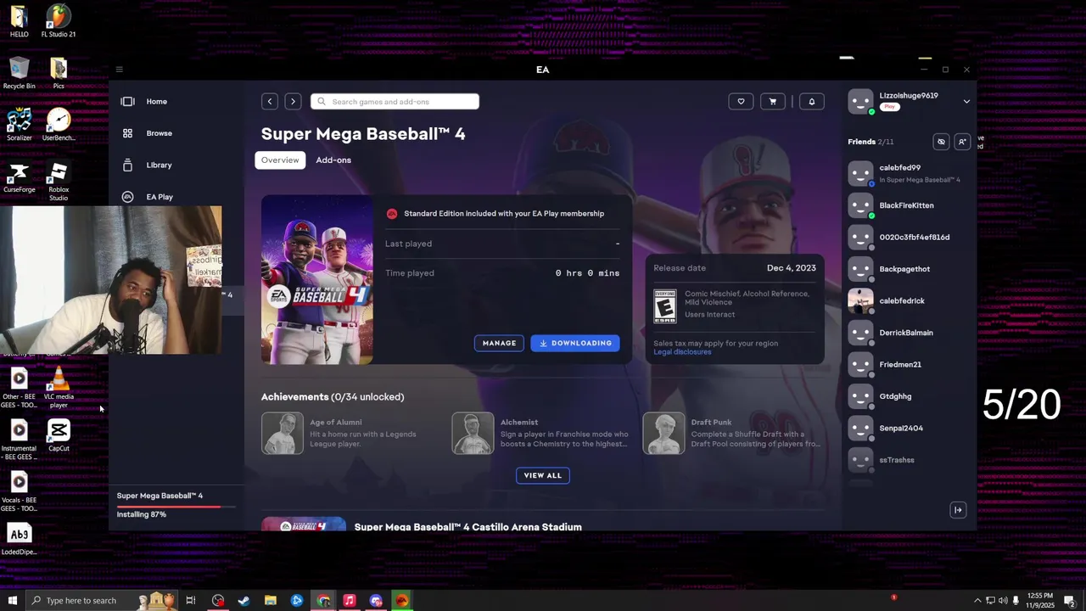Open EA Play in the sidebar
This screenshot has width=1086, height=611.
tap(160, 197)
